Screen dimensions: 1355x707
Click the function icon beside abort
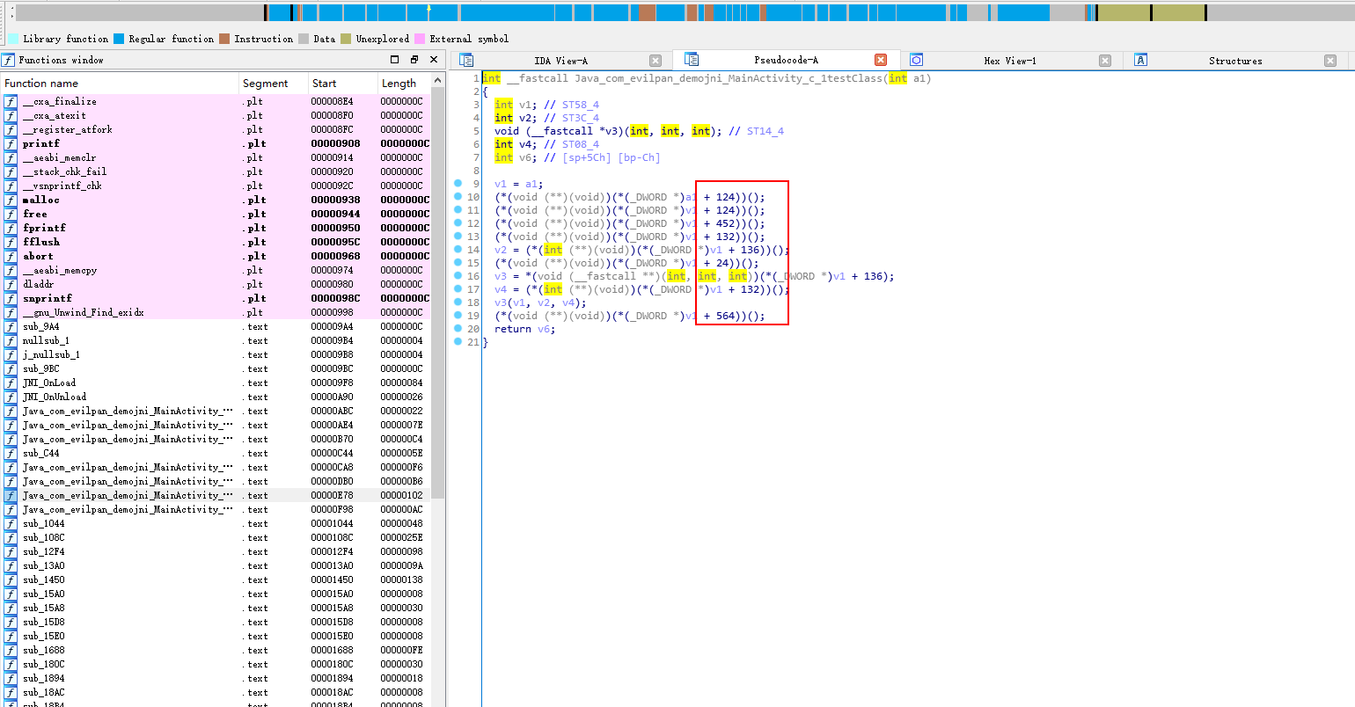coord(11,256)
